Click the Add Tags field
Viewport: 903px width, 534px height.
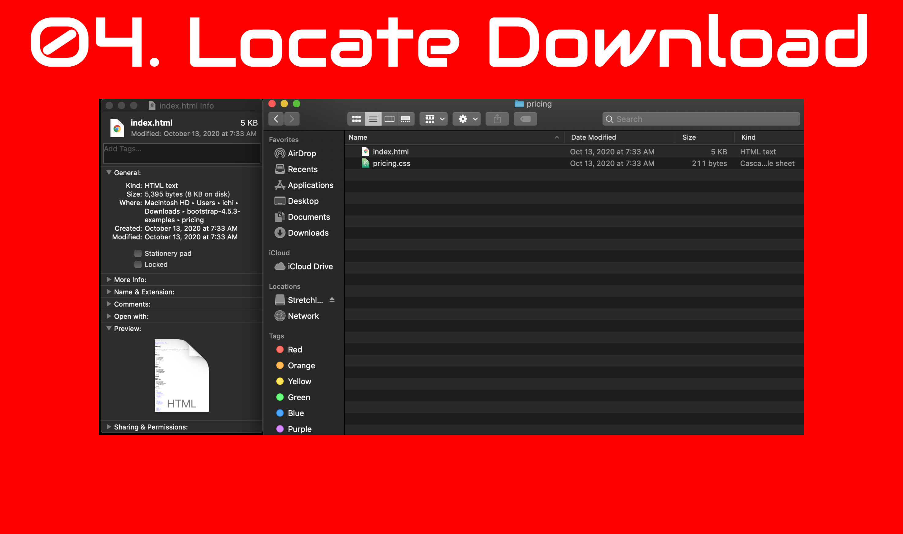pyautogui.click(x=181, y=153)
